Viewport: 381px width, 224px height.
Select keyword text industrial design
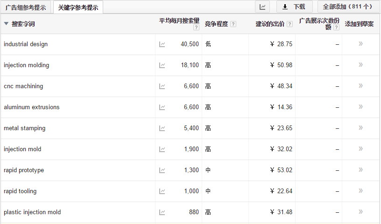point(26,44)
